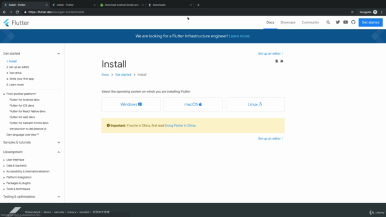The height and width of the screenshot is (217, 386).
Task: Select 1. Install in the sidebar
Action: pyautogui.click(x=11, y=61)
